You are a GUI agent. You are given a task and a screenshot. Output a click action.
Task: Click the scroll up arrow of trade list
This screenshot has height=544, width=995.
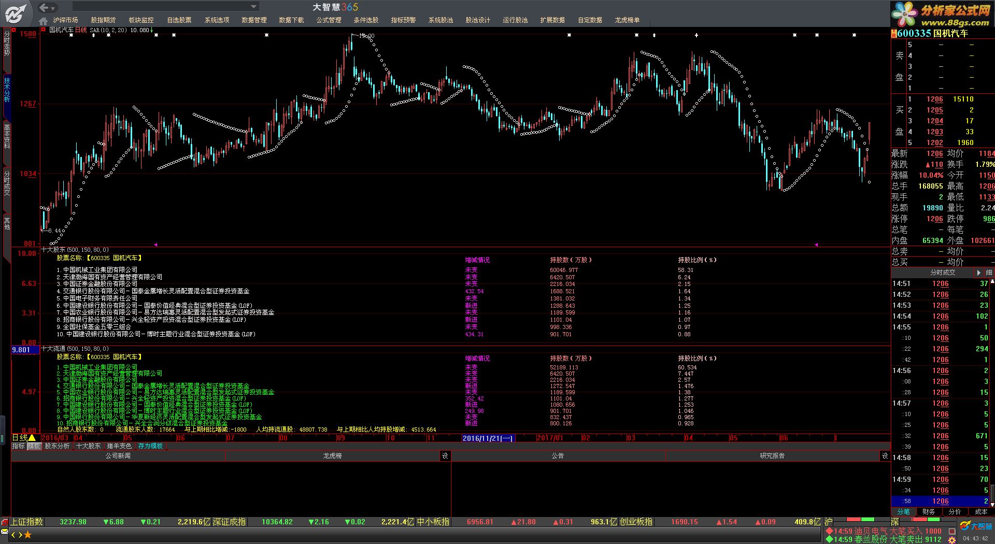pyautogui.click(x=992, y=281)
